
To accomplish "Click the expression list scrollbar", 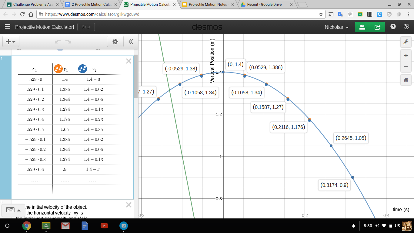I will coord(136,76).
